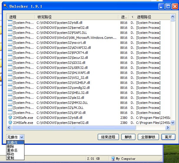
Task: Click the process icon of the USER32.dll row
Action: click(10, 67)
